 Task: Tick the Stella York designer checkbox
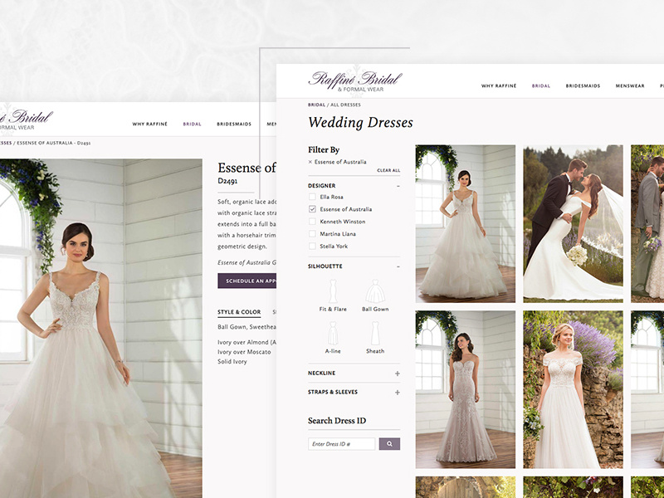click(312, 246)
